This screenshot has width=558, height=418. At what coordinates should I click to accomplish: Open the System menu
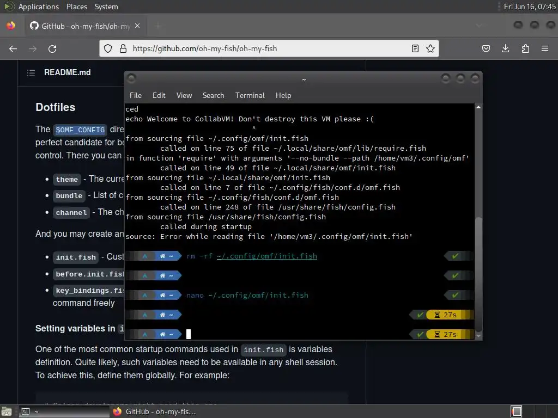106,7
